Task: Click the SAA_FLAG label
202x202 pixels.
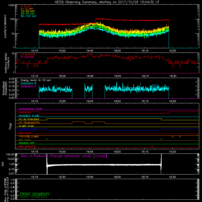Action: [25, 133]
